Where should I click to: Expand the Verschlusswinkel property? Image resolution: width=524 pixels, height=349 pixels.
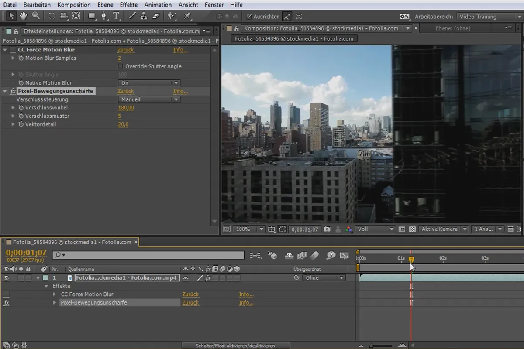(13, 108)
